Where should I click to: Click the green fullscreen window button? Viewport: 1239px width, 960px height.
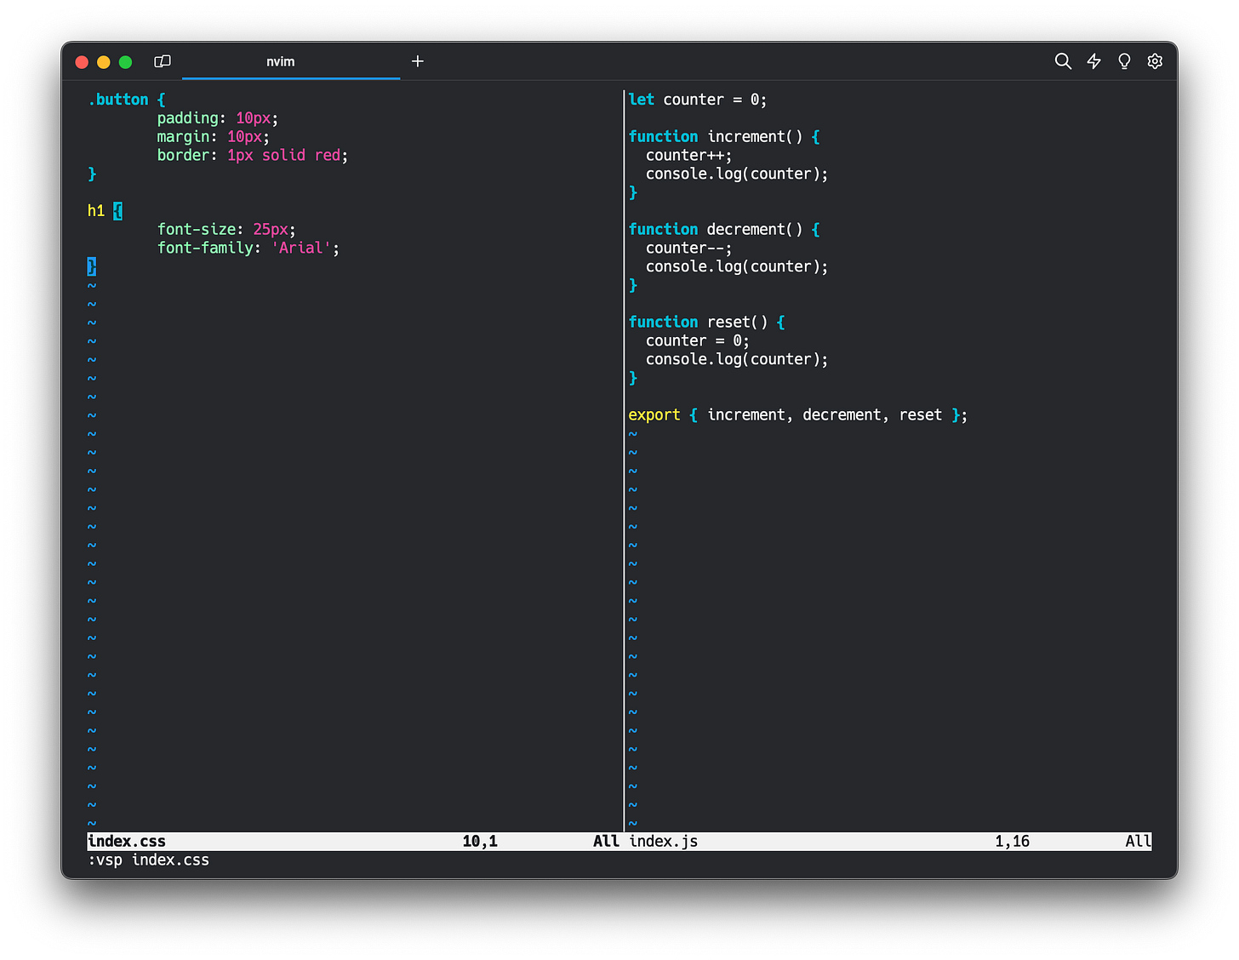(x=125, y=62)
